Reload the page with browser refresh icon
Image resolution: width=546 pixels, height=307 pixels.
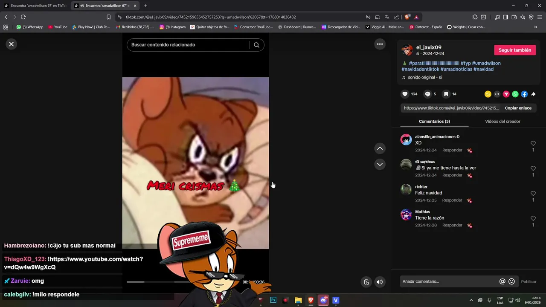23,17
